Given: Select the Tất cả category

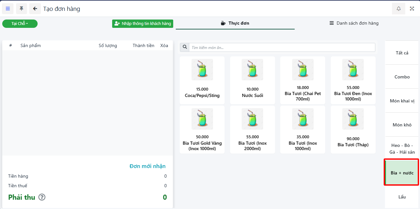Looking at the screenshot, I should tap(402, 53).
